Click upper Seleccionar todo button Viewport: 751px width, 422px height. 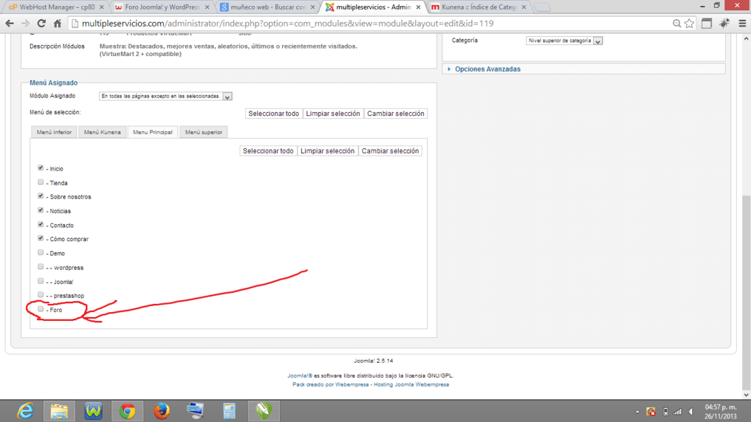(x=274, y=113)
